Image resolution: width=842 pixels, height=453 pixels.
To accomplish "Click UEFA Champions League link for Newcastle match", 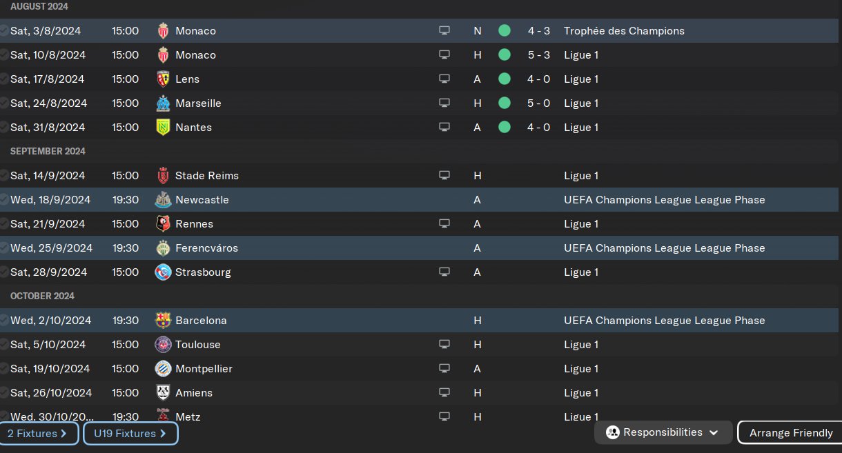I will [664, 200].
